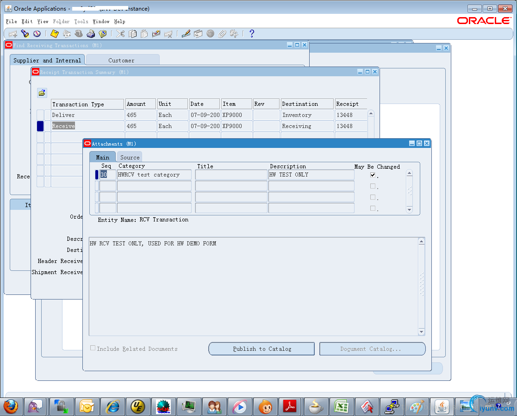The image size is (517, 416).
Task: Click the Close Form folder icon
Action: pos(103,34)
